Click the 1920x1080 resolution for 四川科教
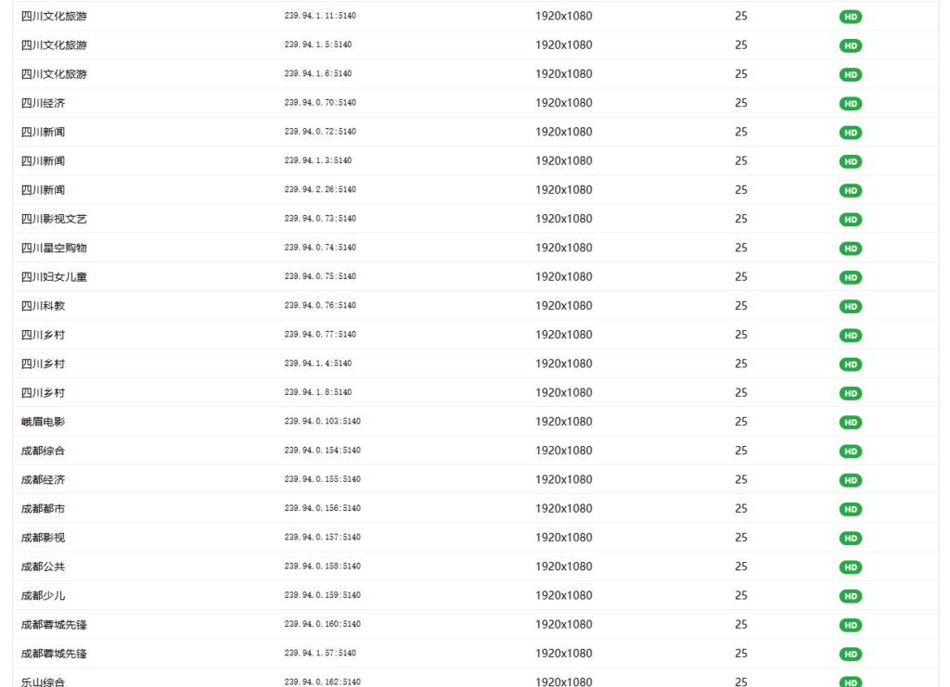950x687 pixels. (563, 306)
